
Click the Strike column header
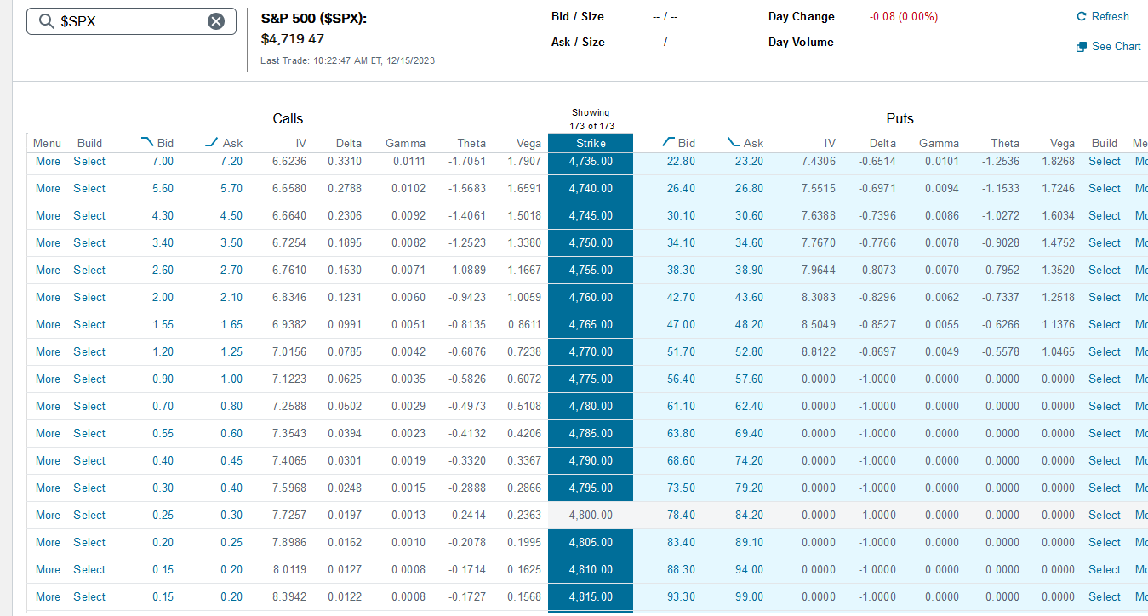click(590, 142)
